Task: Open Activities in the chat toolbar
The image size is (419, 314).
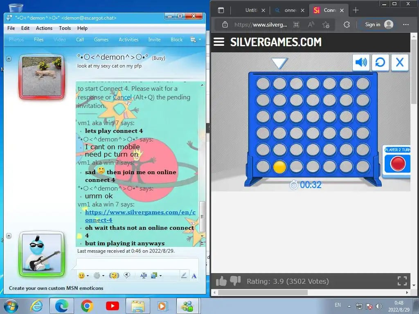Action: pyautogui.click(x=128, y=40)
